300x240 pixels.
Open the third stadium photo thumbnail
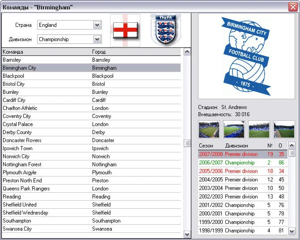tap(259, 129)
